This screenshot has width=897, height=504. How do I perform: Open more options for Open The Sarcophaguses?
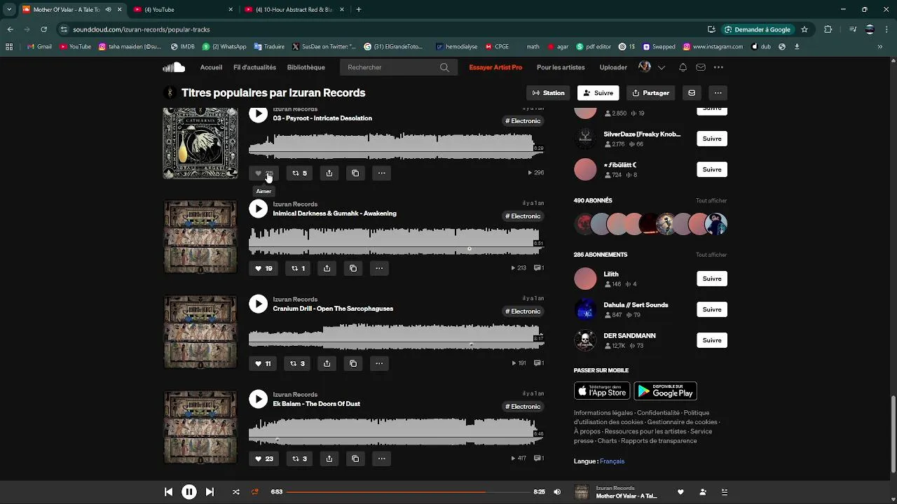(379, 363)
